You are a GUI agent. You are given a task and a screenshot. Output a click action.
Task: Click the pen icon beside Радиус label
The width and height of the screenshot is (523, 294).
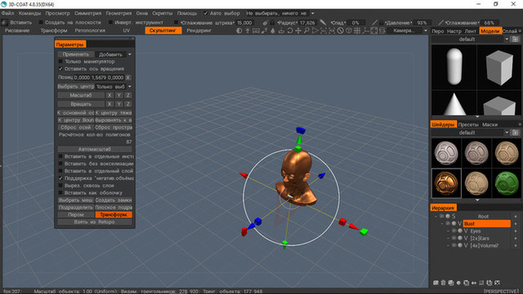(x=265, y=23)
